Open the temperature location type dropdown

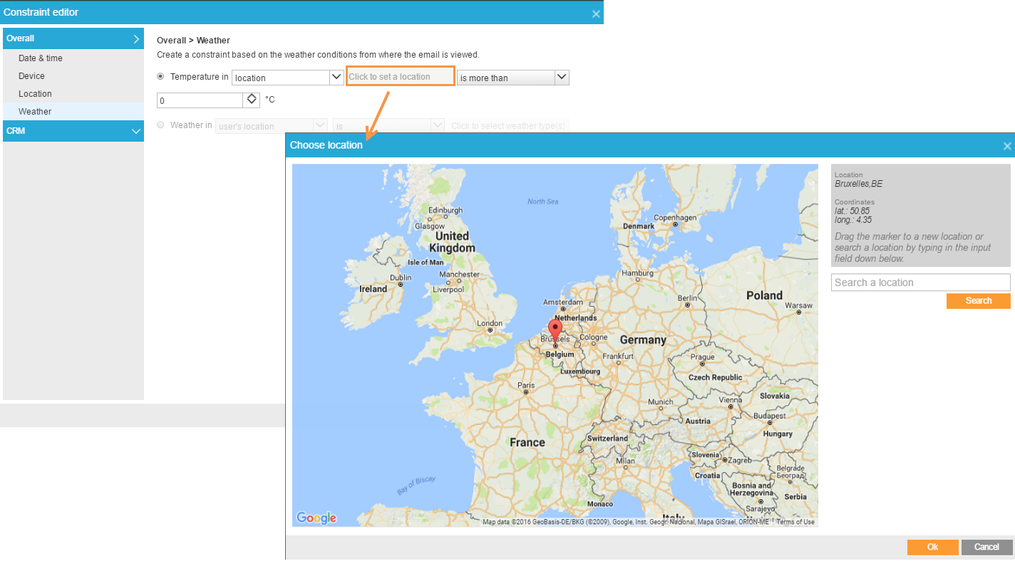[336, 77]
